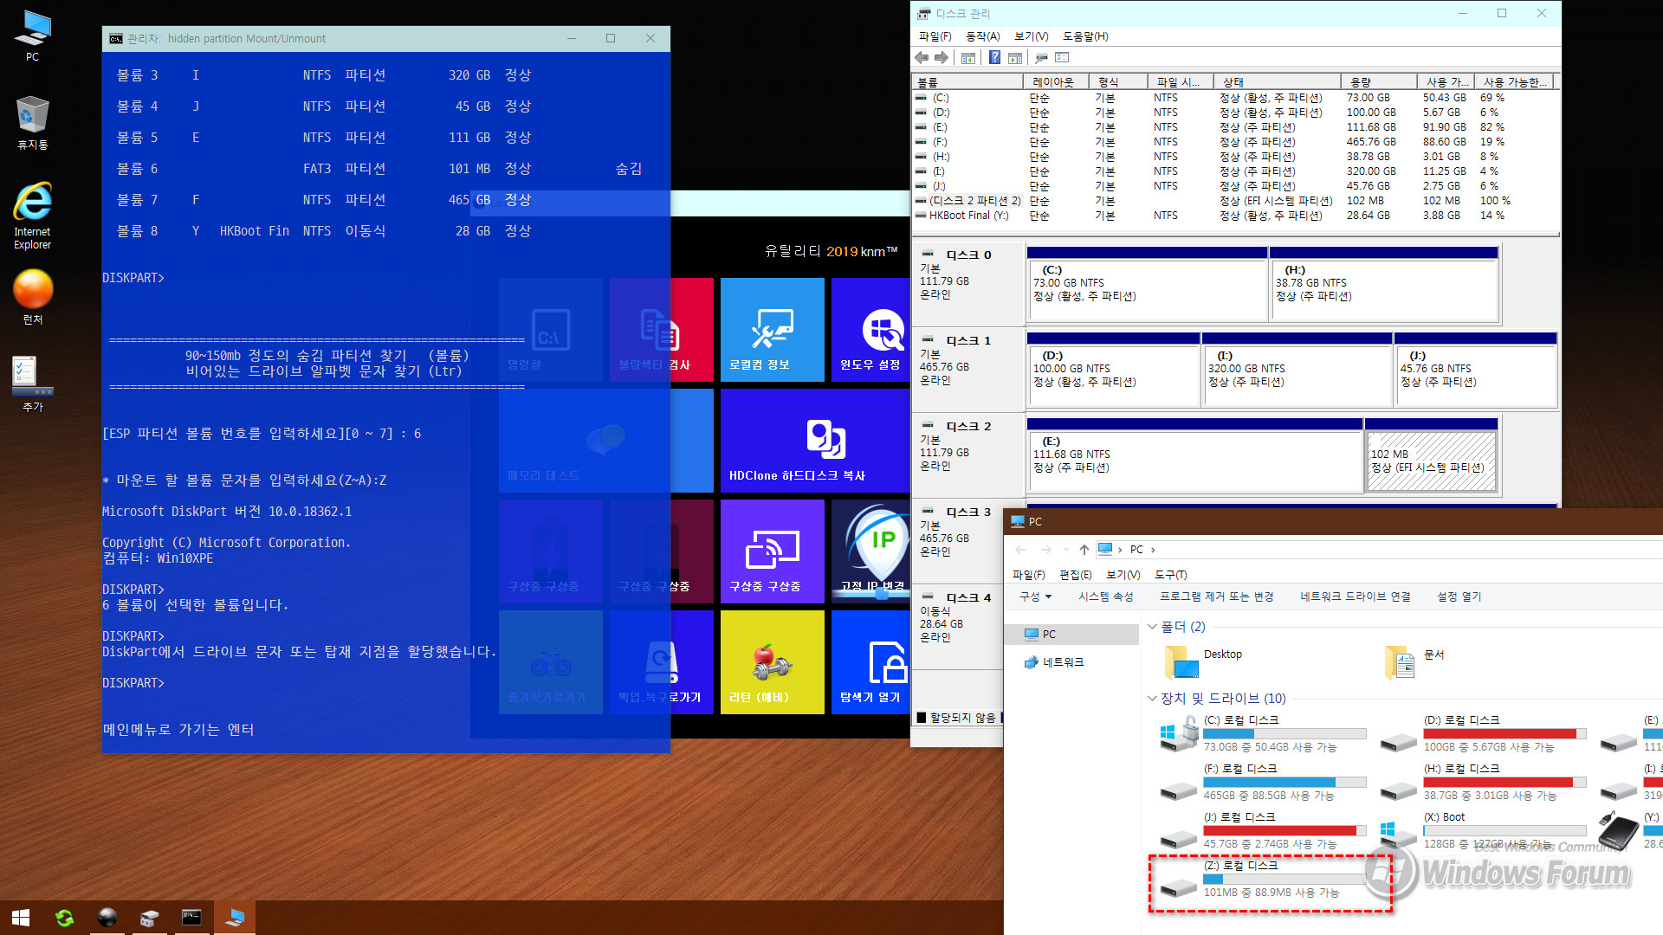Open 보기(V) menu in Disk Management
The width and height of the screenshot is (1663, 935).
pos(1031,36)
